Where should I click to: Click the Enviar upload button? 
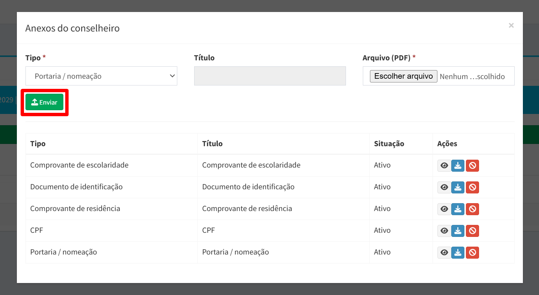[x=44, y=102]
